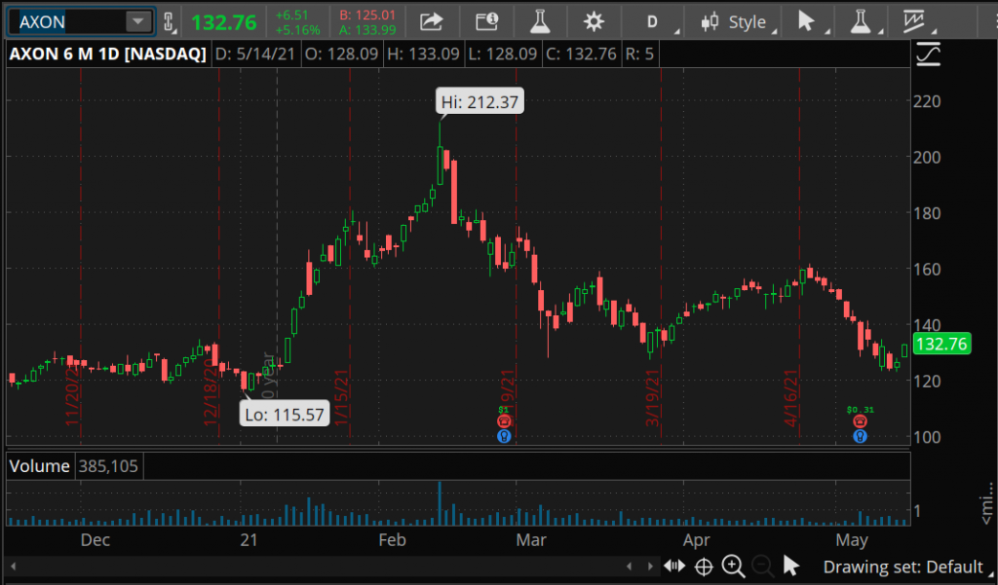Screen dimensions: 998x585
Task: Click the small left scroll arrow near zoom tools
Action: [629, 566]
